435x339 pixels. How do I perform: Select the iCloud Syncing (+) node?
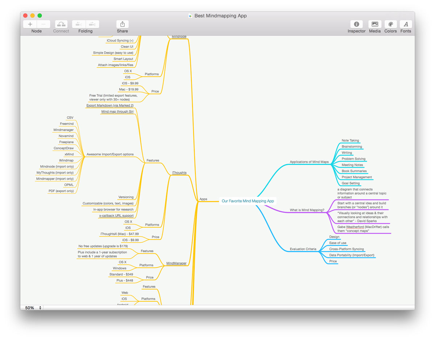[120, 41]
